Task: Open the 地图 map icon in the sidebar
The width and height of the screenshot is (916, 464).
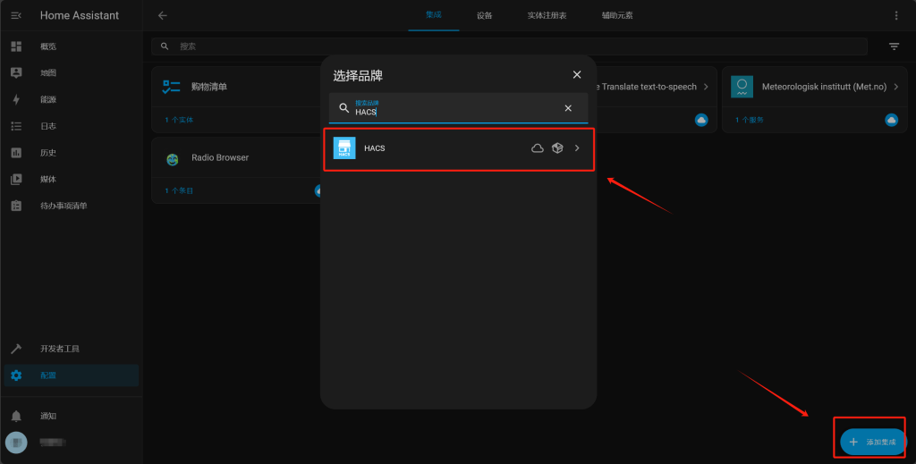Action: pyautogui.click(x=16, y=73)
